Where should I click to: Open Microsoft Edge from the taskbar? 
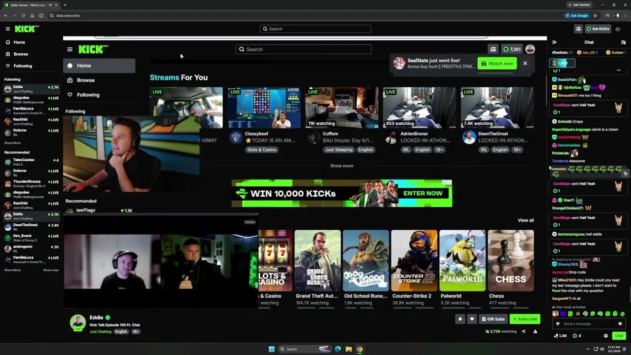[x=338, y=349]
